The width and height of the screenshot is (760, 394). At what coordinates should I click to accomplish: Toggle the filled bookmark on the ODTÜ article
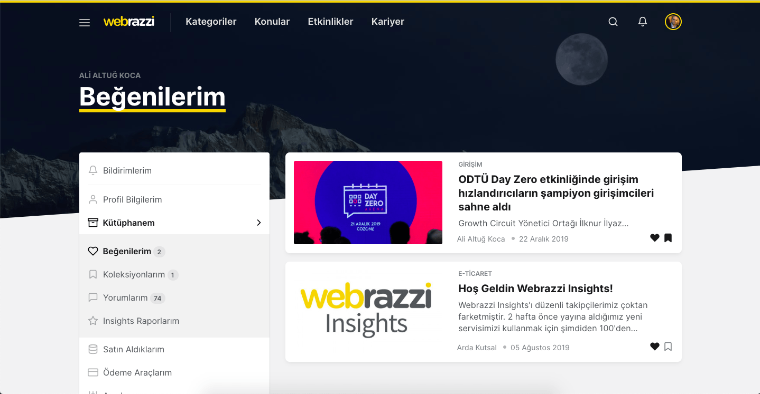pos(668,238)
